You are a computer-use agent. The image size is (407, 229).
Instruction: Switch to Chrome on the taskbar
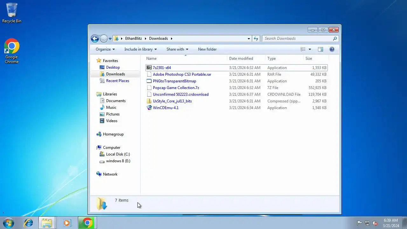click(87, 223)
